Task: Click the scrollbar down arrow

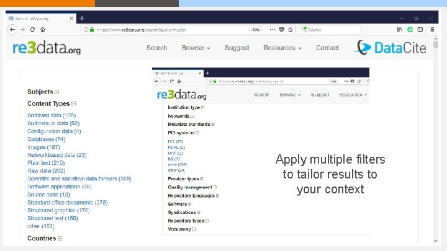Action: tap(436, 240)
